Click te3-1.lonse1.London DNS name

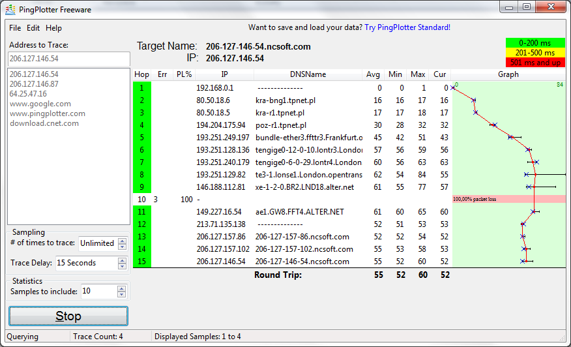point(309,175)
